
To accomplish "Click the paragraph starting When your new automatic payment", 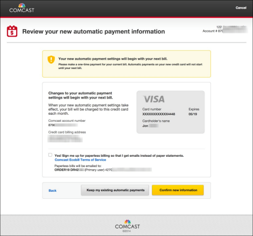I will pyautogui.click(x=88, y=109).
